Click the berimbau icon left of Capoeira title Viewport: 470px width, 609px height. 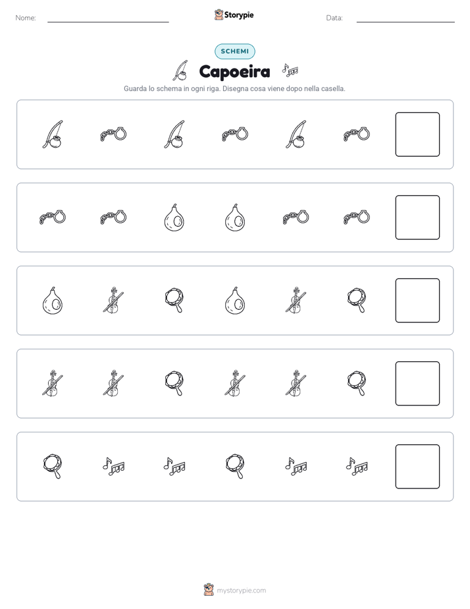pyautogui.click(x=181, y=71)
